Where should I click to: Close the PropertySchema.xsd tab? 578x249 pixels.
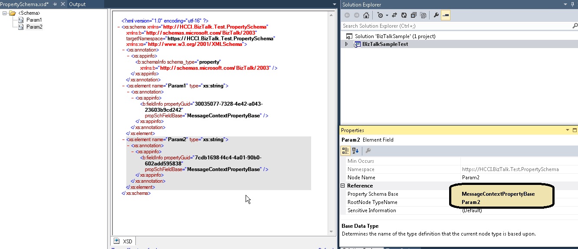(62, 4)
